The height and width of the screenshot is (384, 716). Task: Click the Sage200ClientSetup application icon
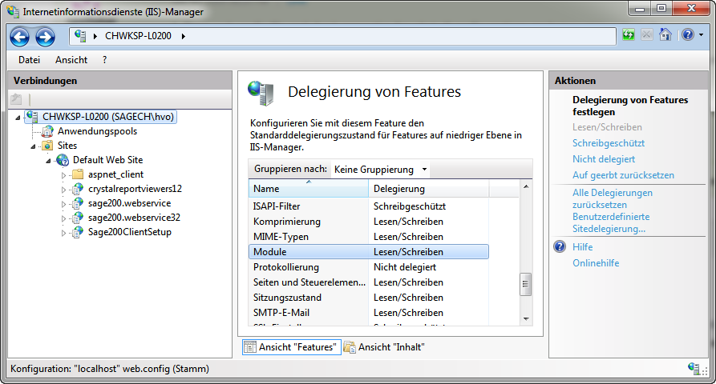click(x=78, y=232)
